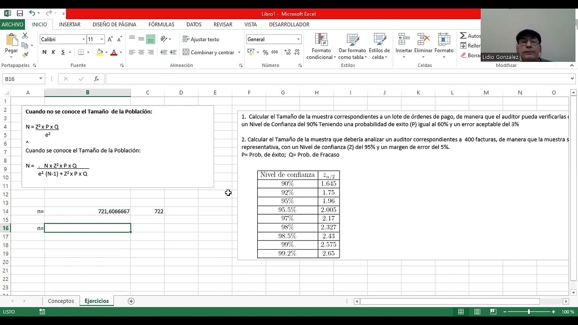Click the text orientation icon
Screen dimensions: 578x325
[164, 39]
